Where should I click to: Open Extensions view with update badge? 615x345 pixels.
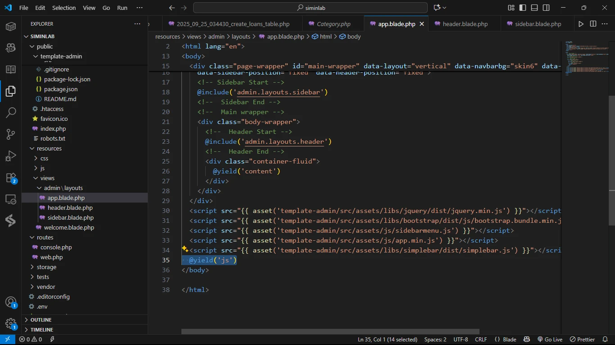[x=11, y=178]
